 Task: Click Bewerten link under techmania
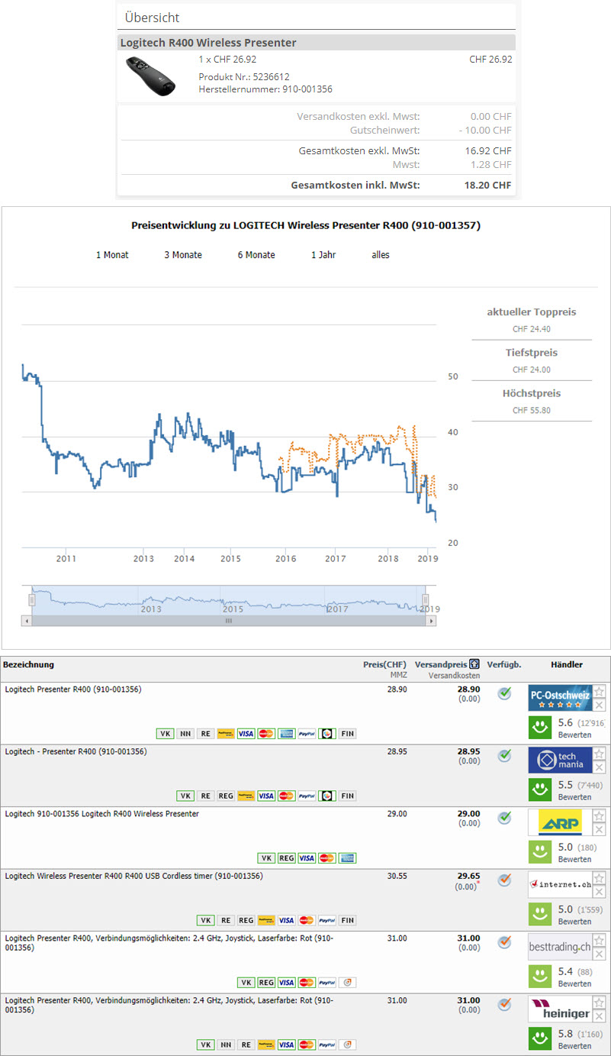pos(574,797)
